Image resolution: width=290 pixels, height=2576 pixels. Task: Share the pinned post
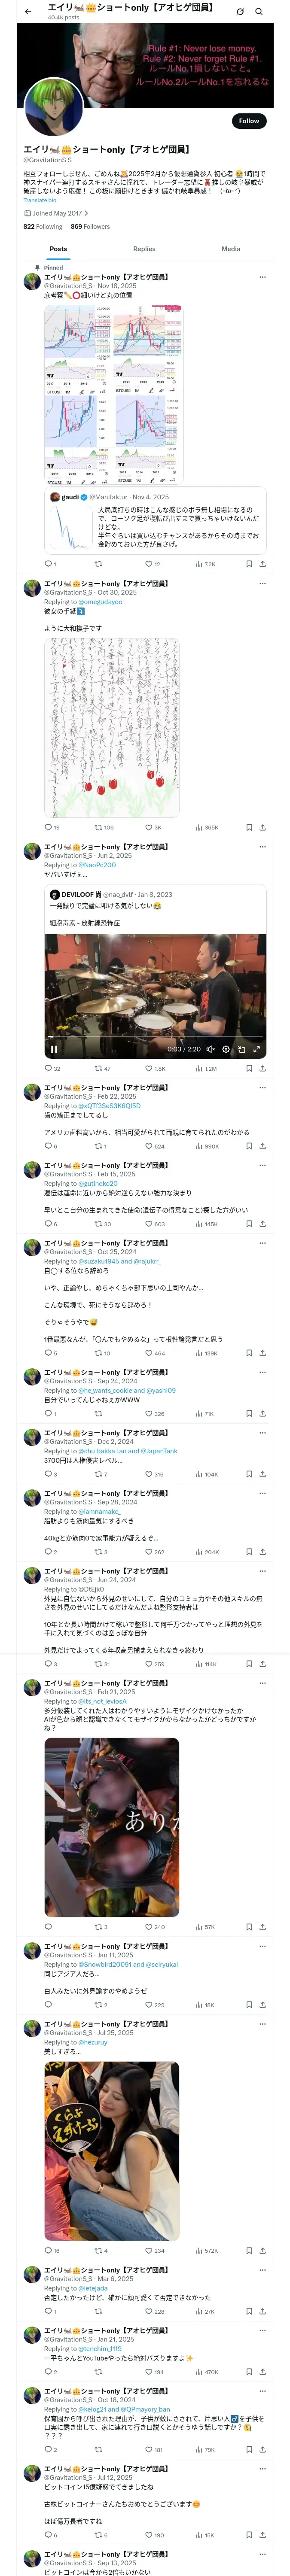(262, 564)
